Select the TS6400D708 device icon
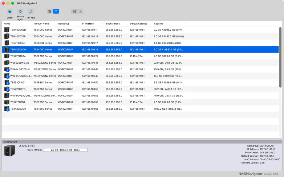Screen dimensions: 284x177 pyautogui.click(x=6, y=36)
